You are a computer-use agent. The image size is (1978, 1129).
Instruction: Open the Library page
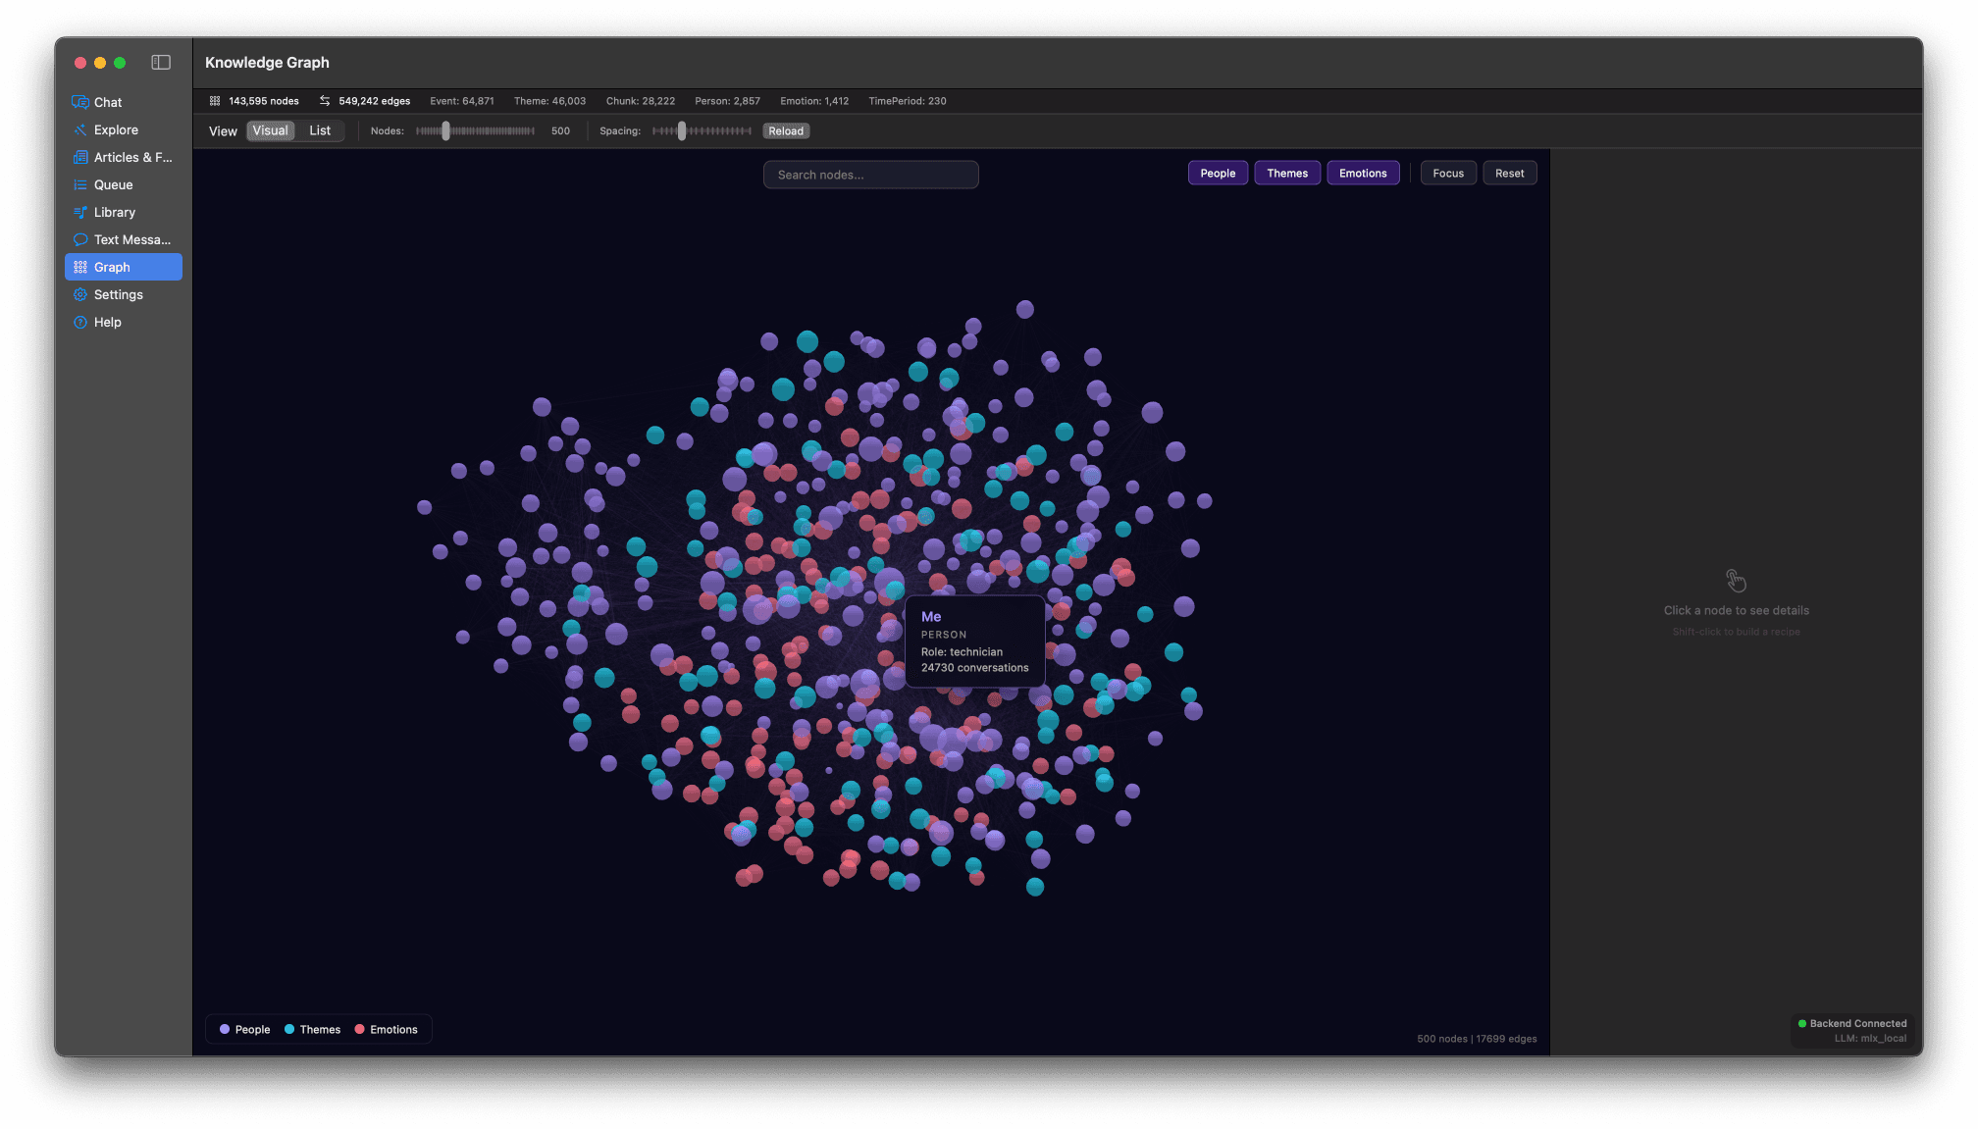coord(124,212)
